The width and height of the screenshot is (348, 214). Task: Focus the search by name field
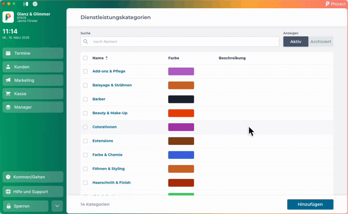(180, 41)
